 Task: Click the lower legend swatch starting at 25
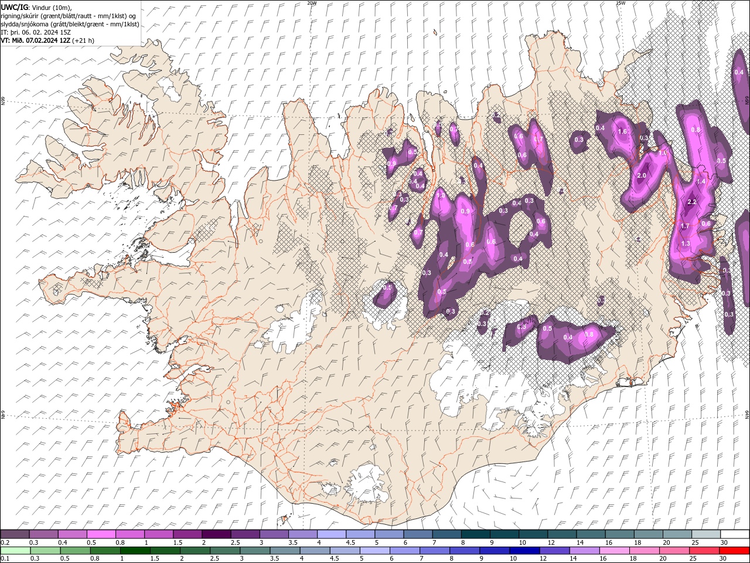tap(703, 551)
